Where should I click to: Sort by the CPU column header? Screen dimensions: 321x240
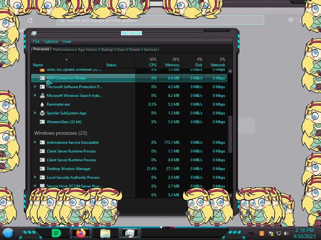(x=147, y=62)
